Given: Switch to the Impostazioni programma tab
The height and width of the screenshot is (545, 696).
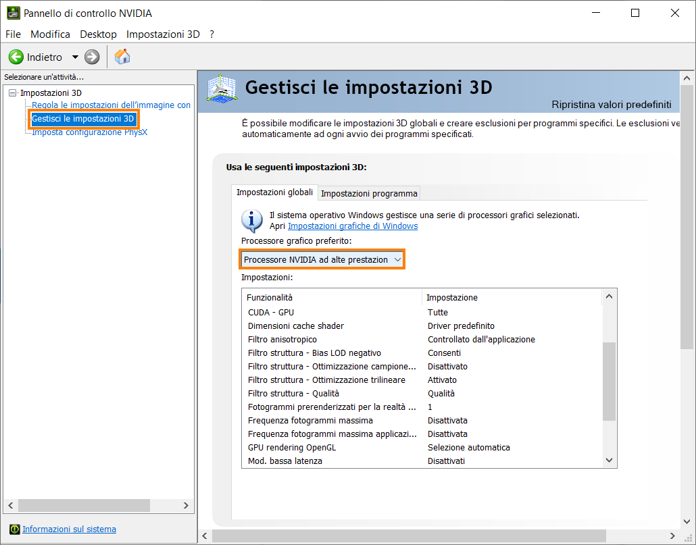Looking at the screenshot, I should click(x=369, y=193).
